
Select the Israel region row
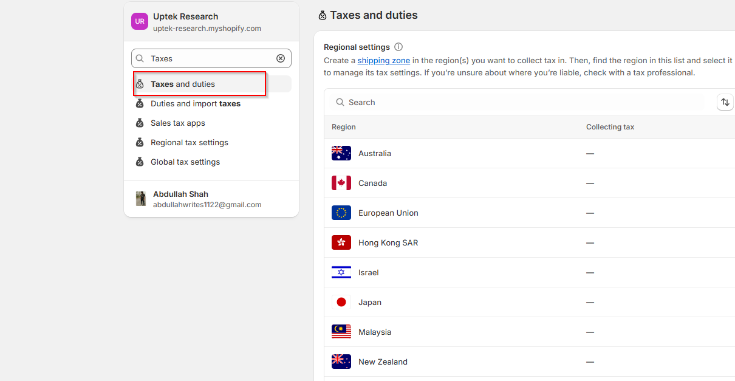pyautogui.click(x=530, y=272)
